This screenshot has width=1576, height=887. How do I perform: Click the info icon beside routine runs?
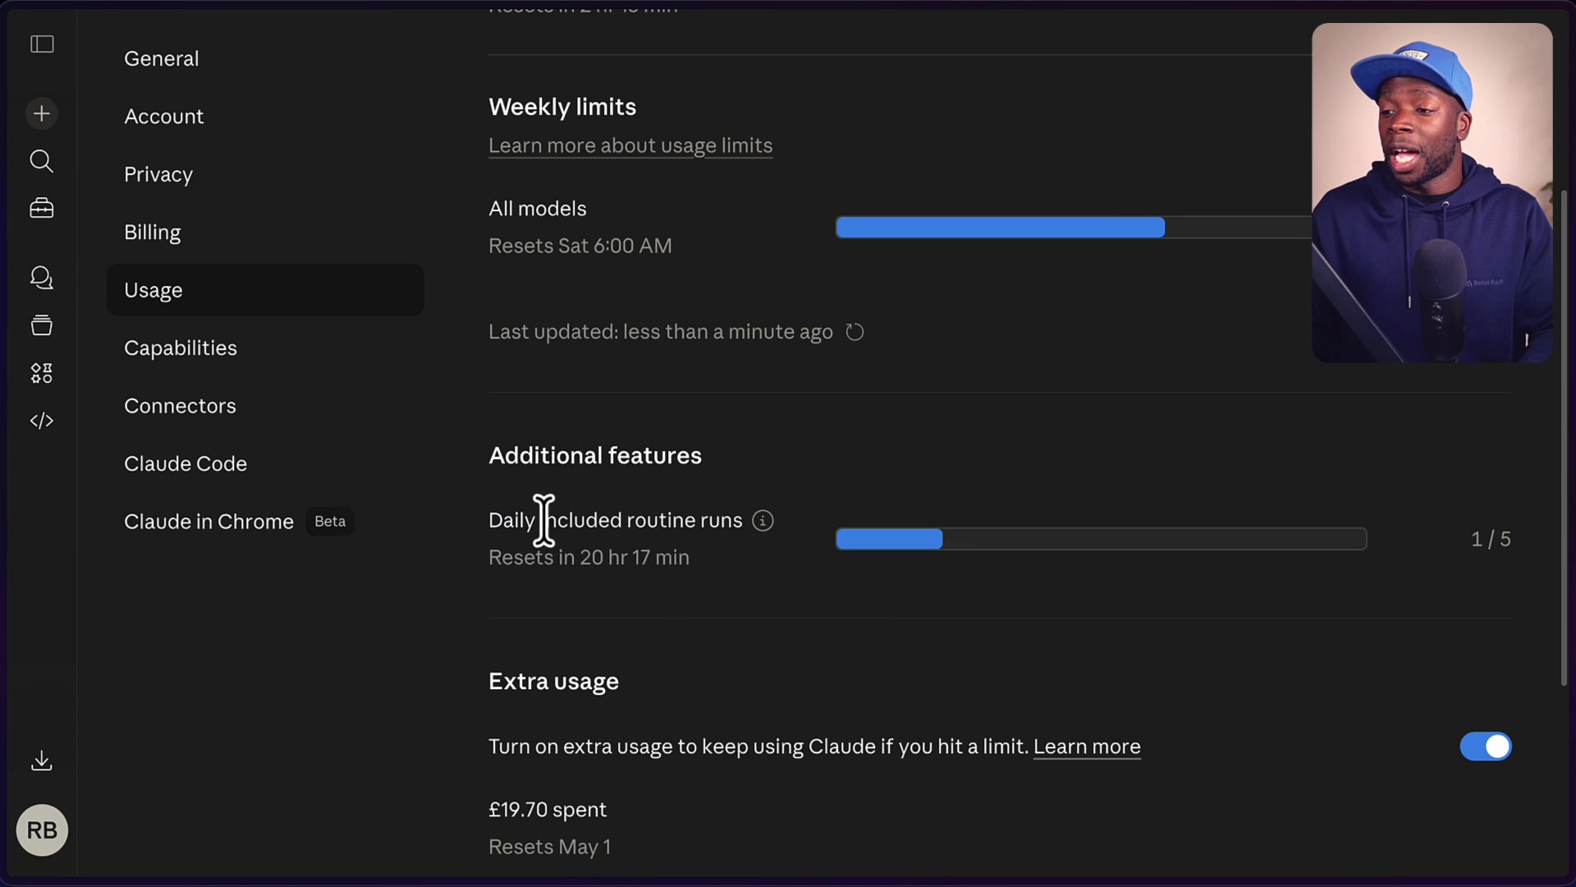(x=762, y=521)
